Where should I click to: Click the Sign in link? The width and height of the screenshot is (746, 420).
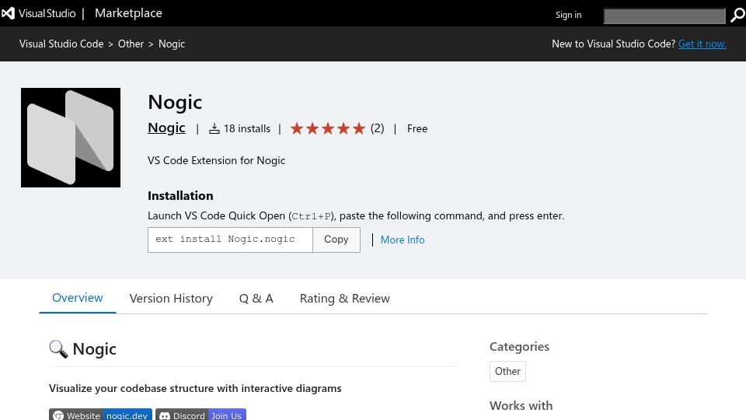coord(569,15)
